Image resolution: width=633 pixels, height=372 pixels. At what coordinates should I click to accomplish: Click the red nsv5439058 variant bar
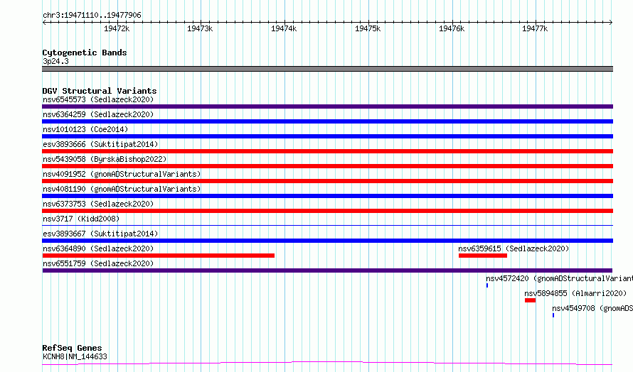327,166
